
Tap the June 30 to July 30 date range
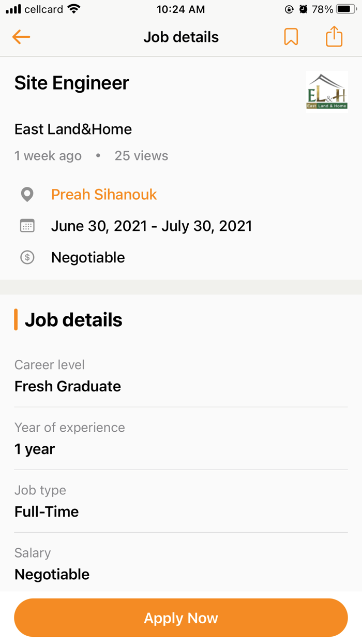[152, 226]
